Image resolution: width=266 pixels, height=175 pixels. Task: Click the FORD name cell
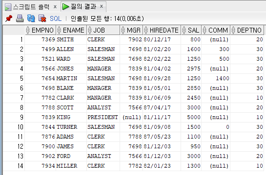71,156
